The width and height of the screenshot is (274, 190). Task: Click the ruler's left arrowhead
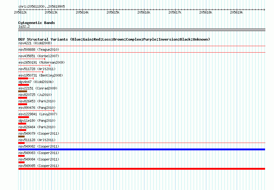point(19,10)
